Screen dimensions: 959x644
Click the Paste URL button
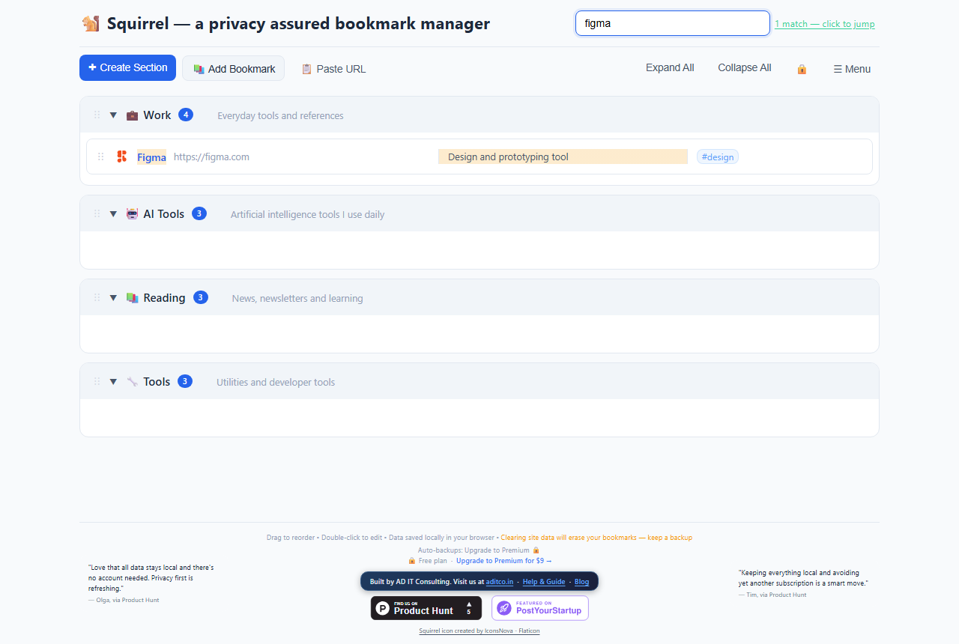pyautogui.click(x=333, y=69)
